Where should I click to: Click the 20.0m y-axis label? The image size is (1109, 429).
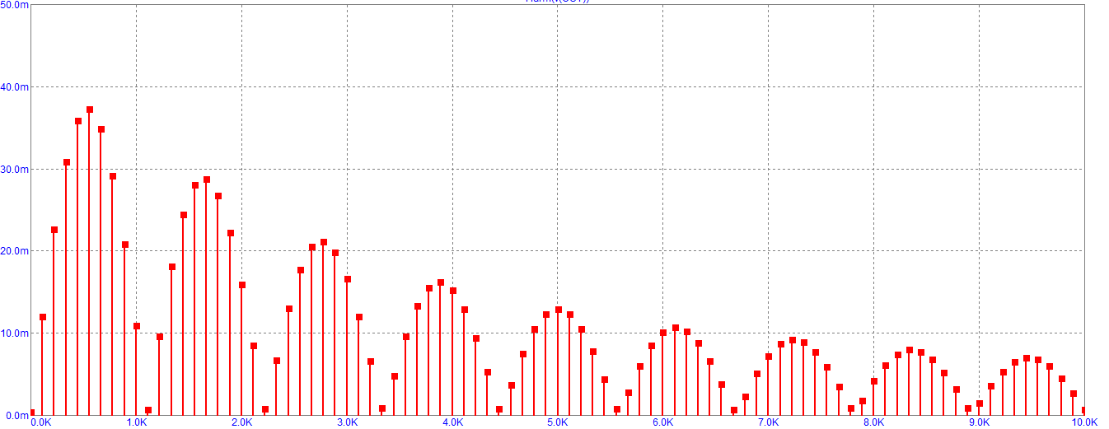pos(16,250)
